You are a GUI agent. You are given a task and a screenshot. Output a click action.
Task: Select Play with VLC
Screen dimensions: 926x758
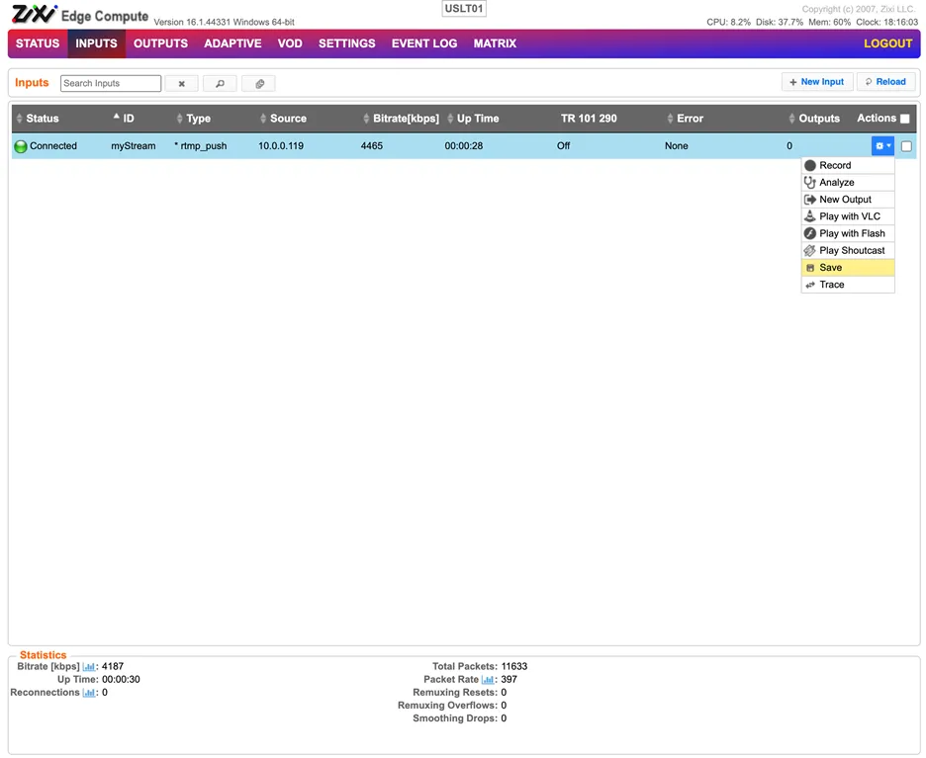click(x=848, y=216)
